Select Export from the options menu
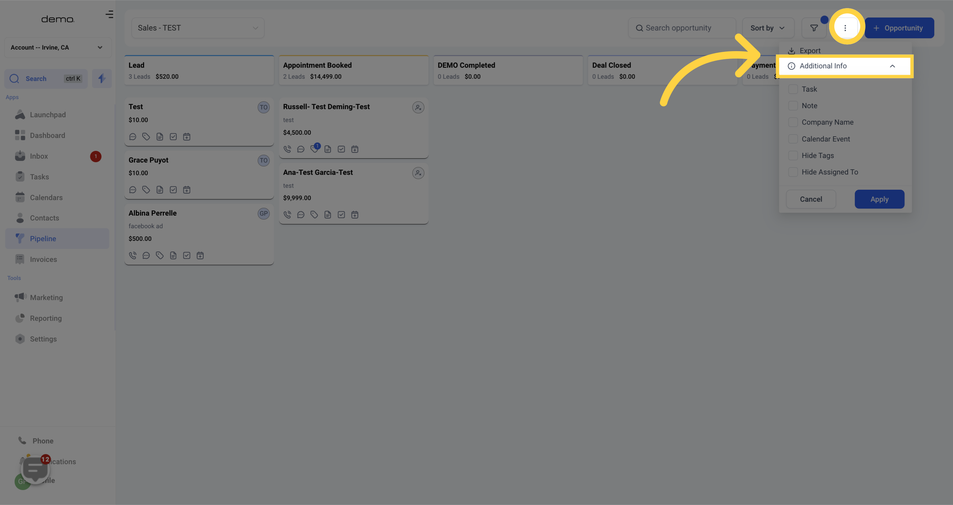 tap(809, 50)
